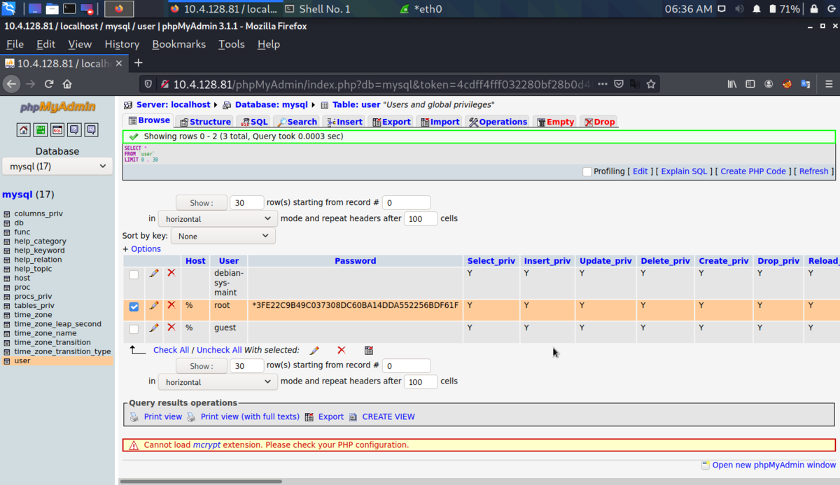Export selected rows icon

pyautogui.click(x=369, y=350)
